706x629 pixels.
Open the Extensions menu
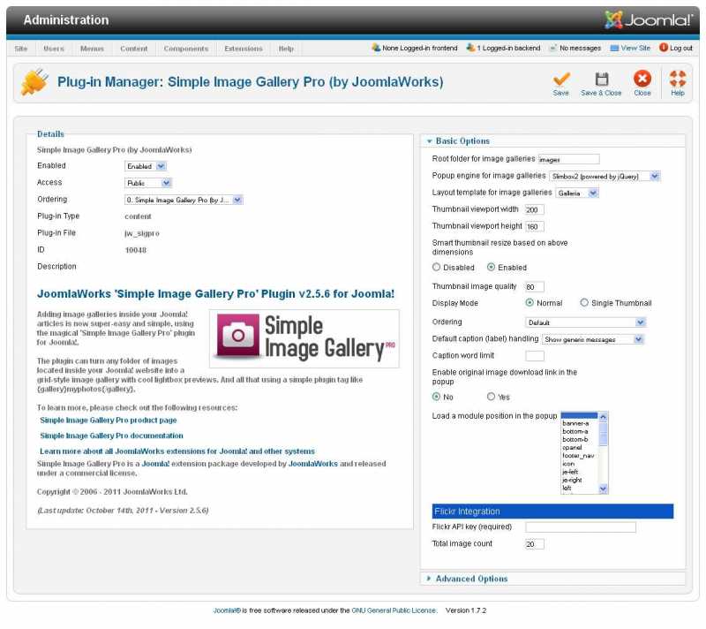pyautogui.click(x=244, y=49)
